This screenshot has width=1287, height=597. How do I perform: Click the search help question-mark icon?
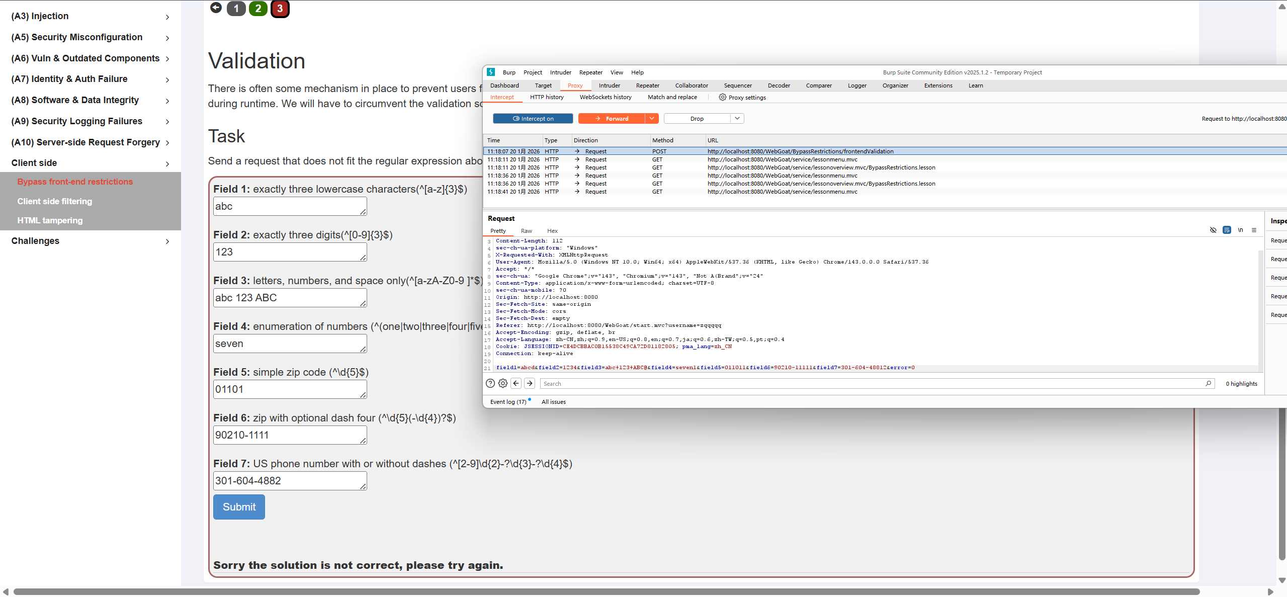point(490,383)
